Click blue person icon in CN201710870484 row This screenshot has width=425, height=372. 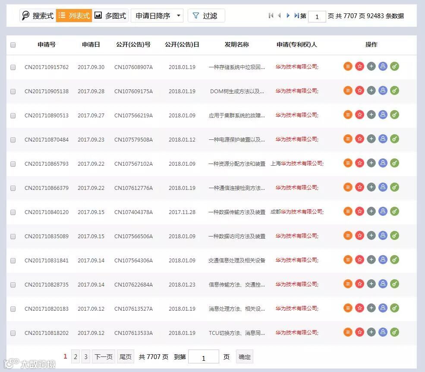[x=383, y=139]
